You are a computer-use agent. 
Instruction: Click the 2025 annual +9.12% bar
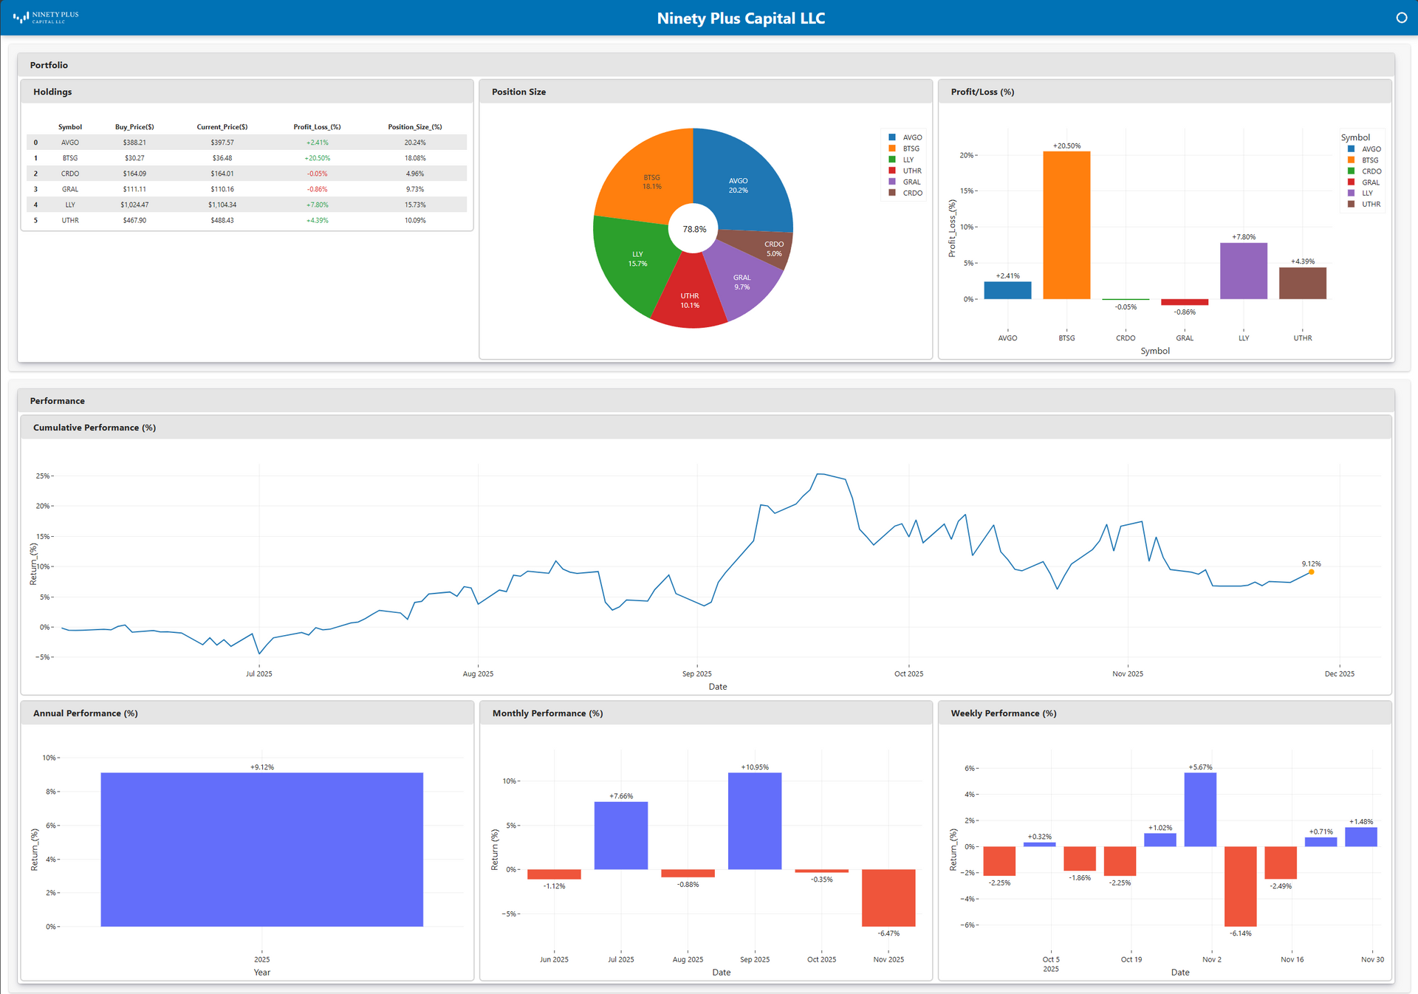pyautogui.click(x=261, y=849)
